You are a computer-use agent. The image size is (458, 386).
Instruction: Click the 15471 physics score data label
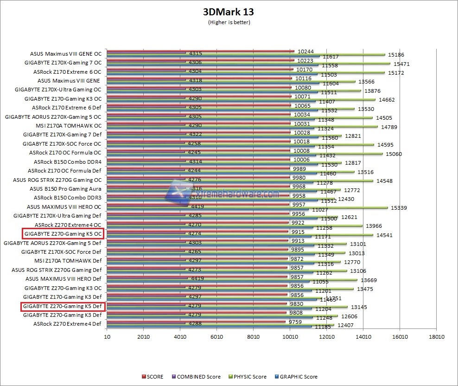[x=401, y=64]
